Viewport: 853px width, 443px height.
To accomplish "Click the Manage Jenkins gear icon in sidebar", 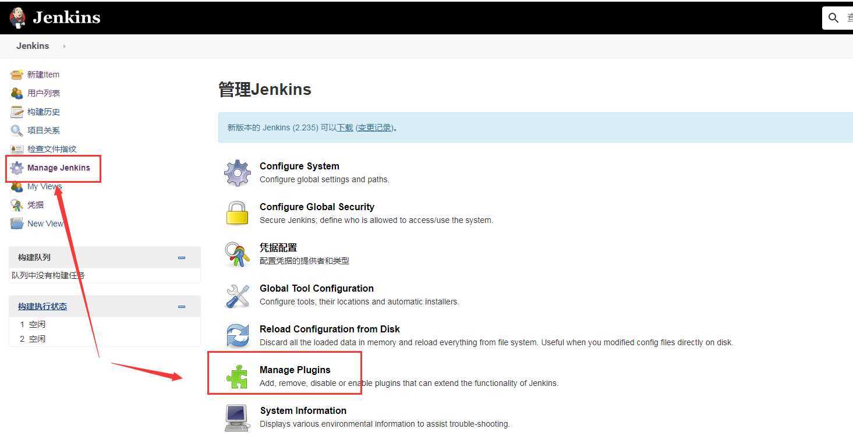I will [17, 168].
